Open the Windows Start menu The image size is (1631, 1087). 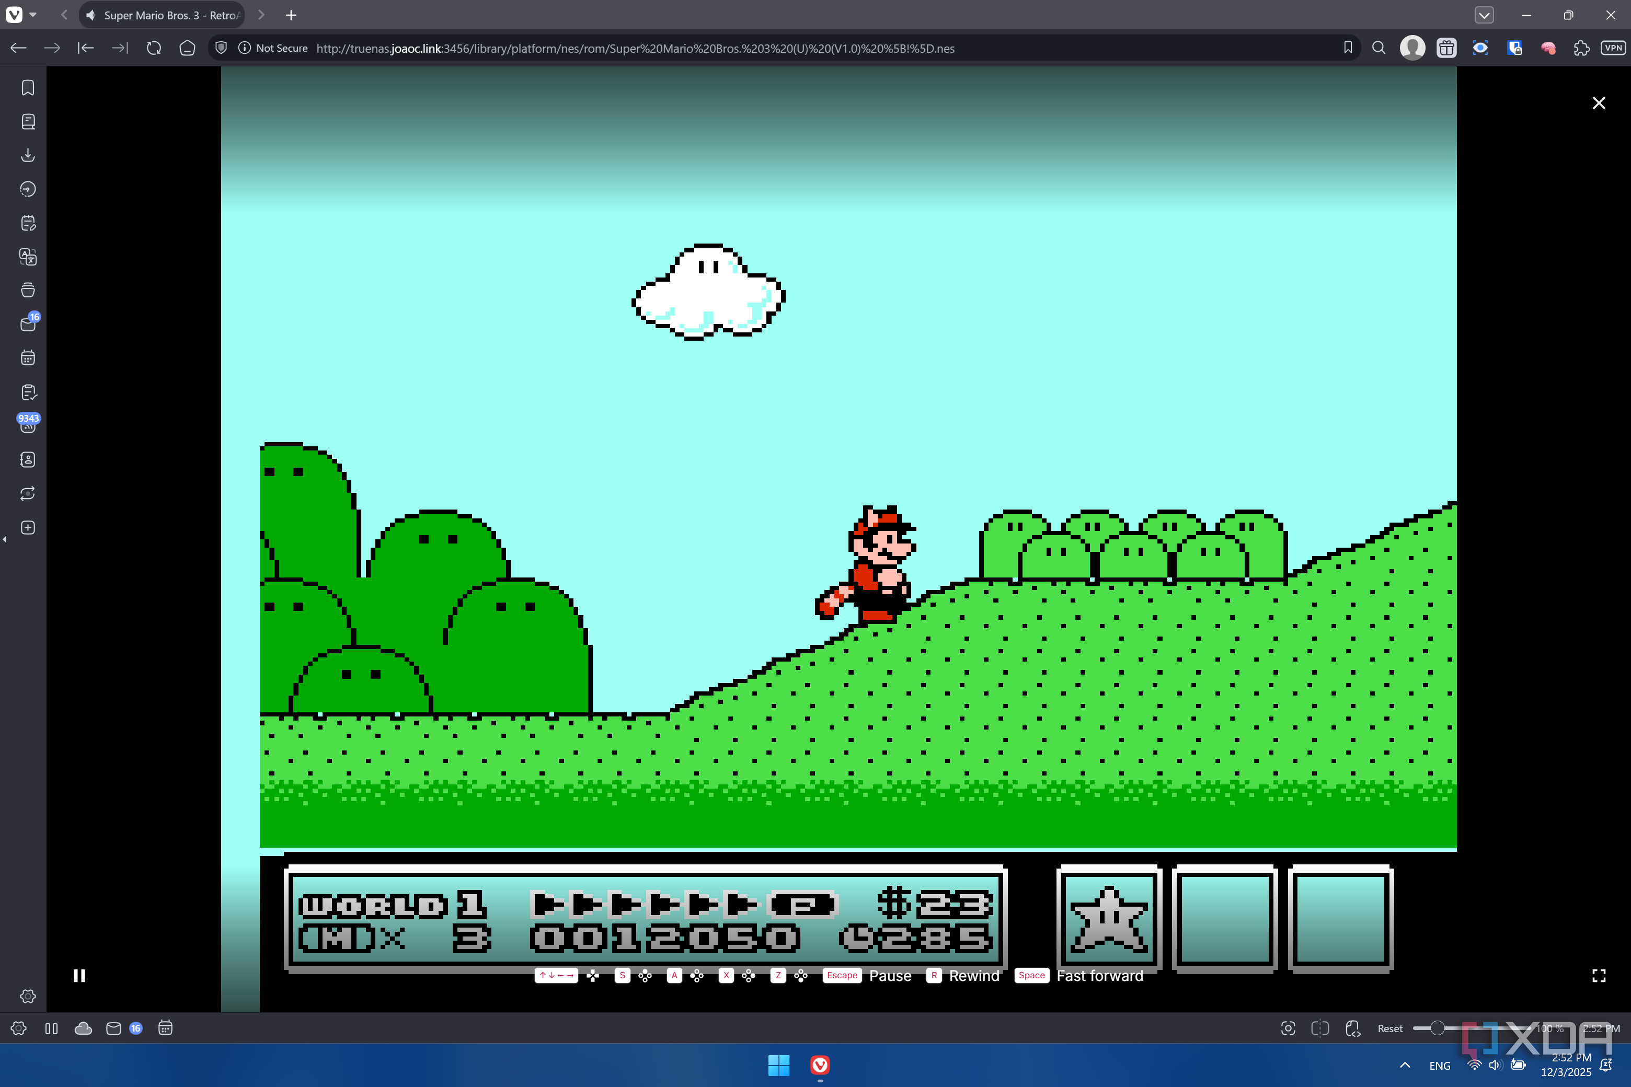(779, 1066)
